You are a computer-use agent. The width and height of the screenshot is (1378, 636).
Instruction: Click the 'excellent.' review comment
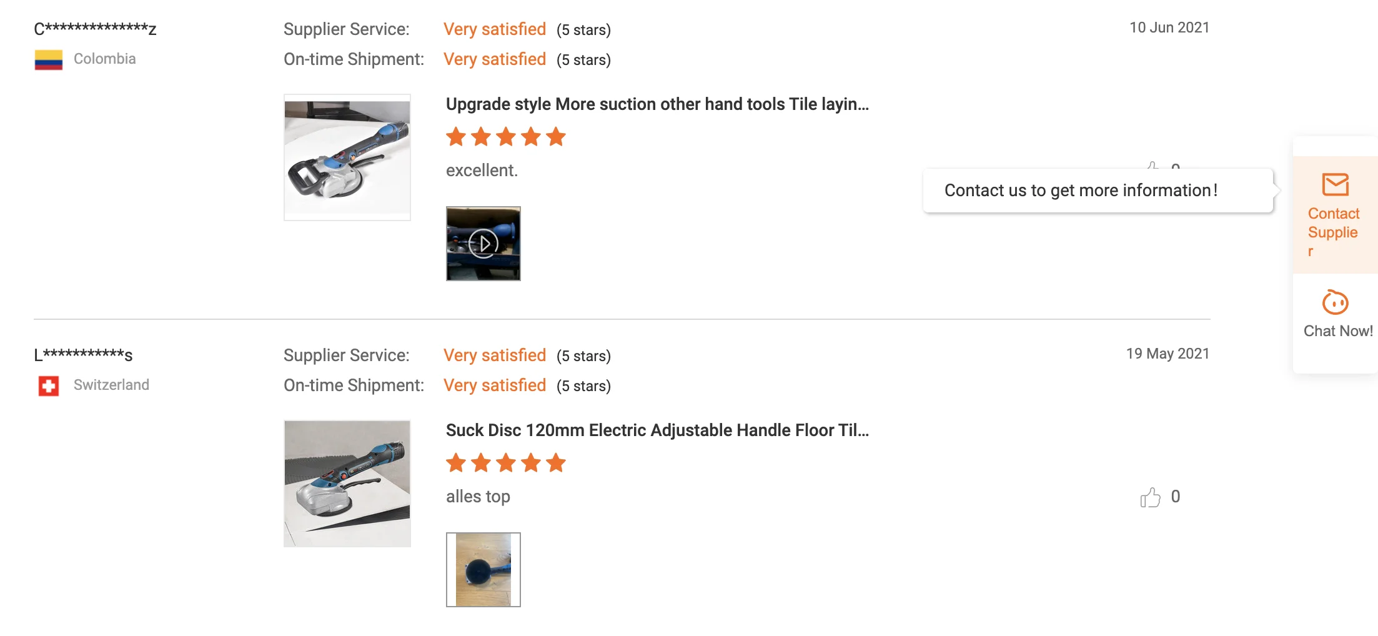pyautogui.click(x=482, y=171)
